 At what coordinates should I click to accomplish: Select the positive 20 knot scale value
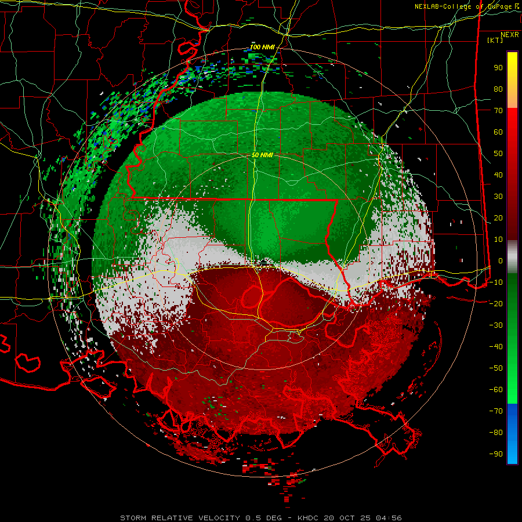498,217
